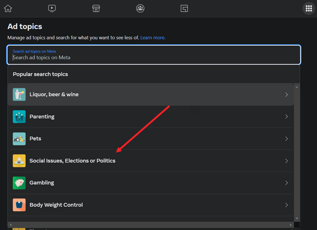Click the Gambling playing cards icon
Screen dimensions: 317x230
tap(19, 183)
